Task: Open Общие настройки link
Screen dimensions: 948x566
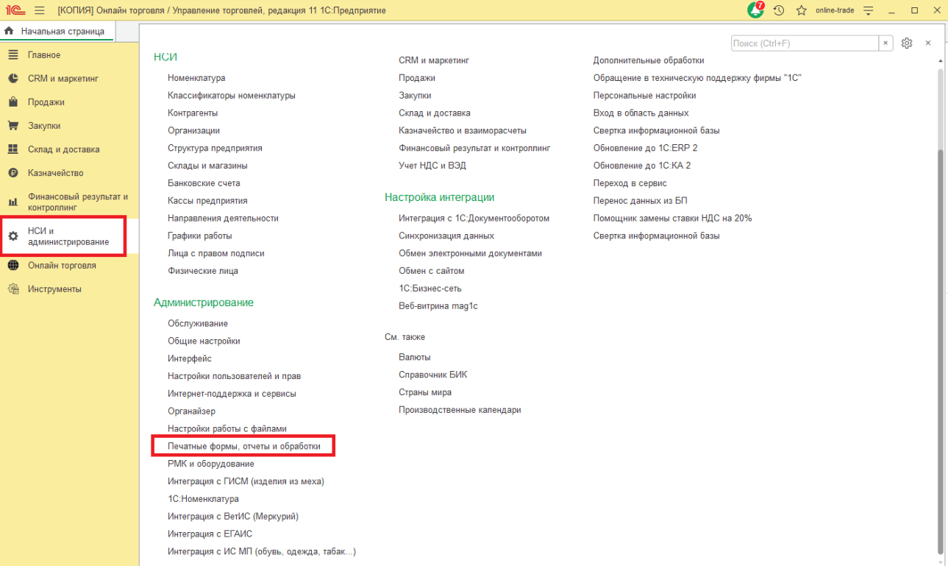Action: (x=204, y=342)
